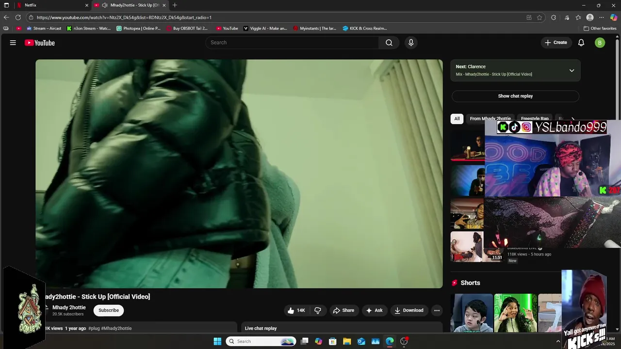Open tab actions menu icon
Screen dimensions: 621x349
pyautogui.click(x=6, y=5)
